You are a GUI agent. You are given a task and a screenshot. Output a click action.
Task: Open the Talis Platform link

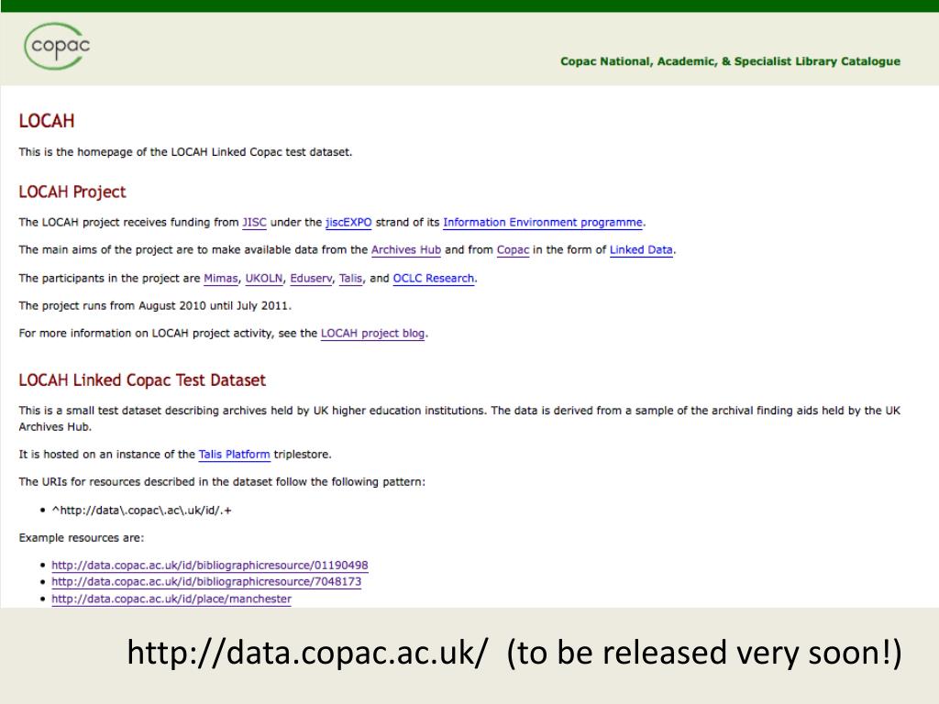click(x=234, y=455)
